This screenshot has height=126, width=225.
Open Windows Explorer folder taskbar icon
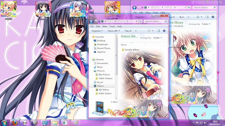(55, 123)
